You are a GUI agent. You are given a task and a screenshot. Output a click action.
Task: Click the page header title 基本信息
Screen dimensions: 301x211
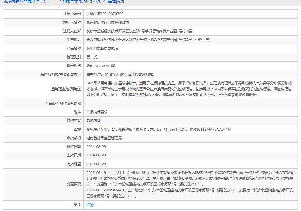pos(116,2)
